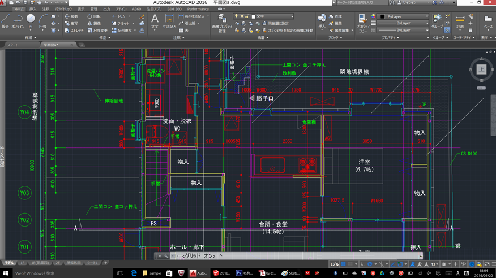This screenshot has height=278, width=496.
Task: Click Match Properties (プロパティコピー) icon
Action: tap(363, 23)
